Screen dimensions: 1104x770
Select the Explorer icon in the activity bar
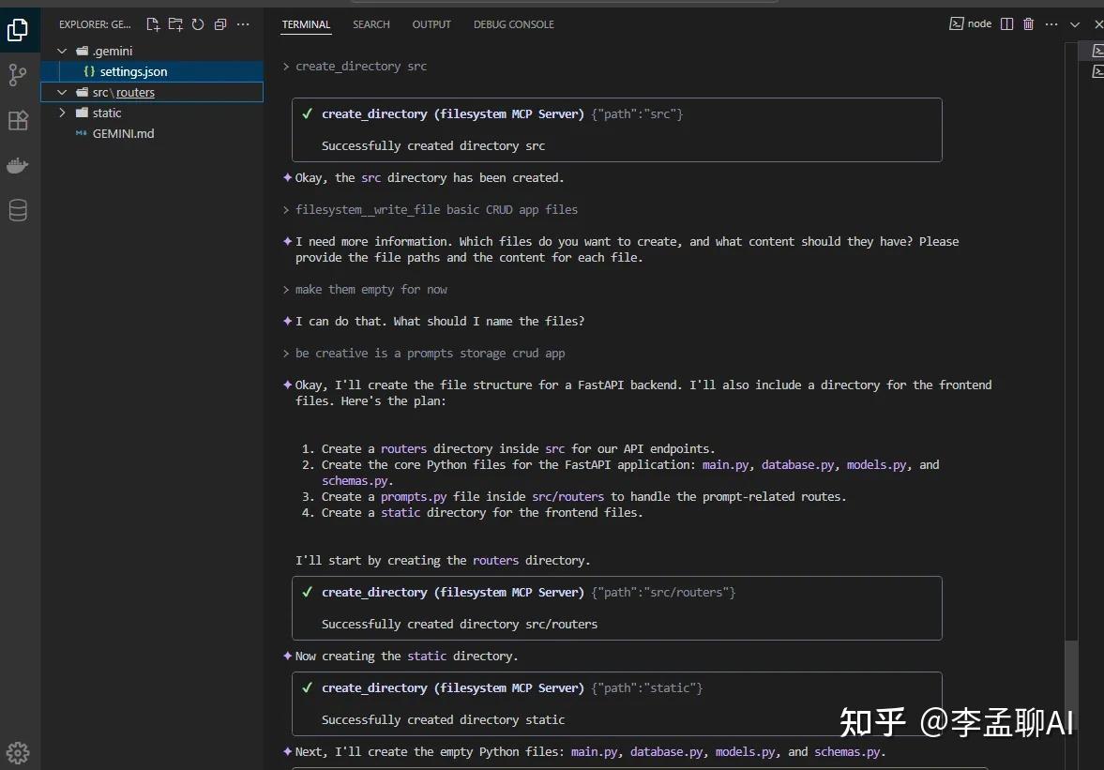tap(19, 30)
